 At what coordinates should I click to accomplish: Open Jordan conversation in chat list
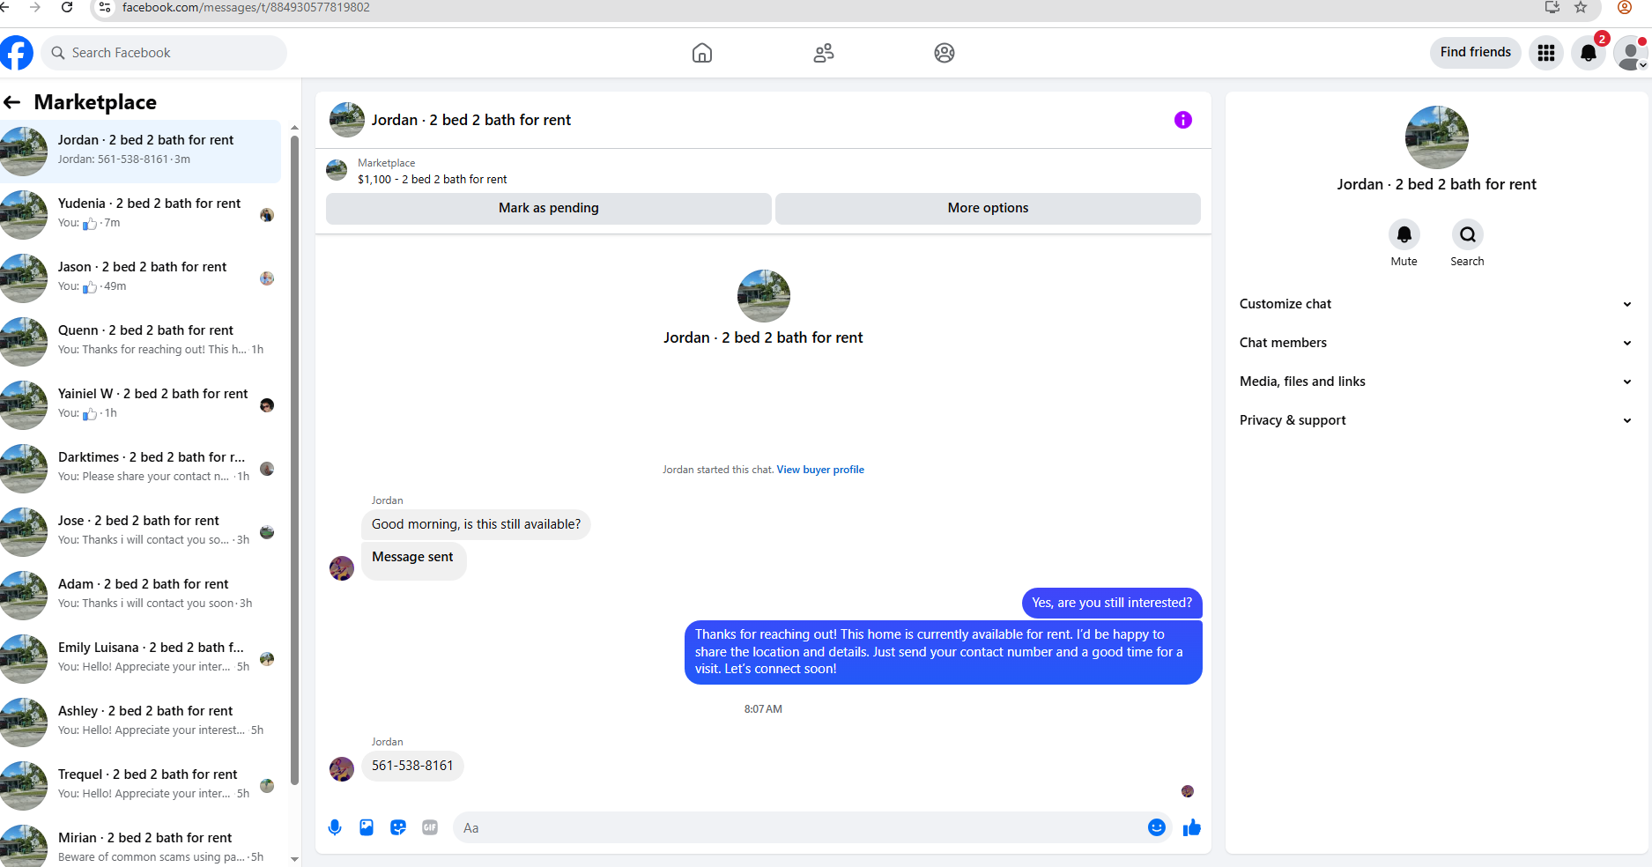point(141,150)
